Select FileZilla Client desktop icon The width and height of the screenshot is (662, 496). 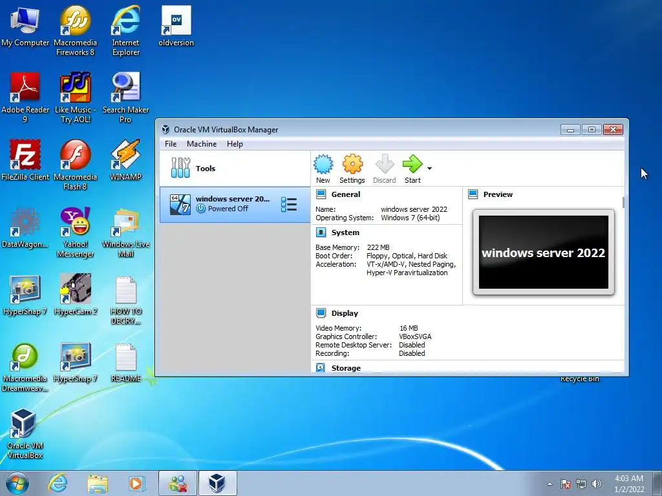(x=25, y=161)
